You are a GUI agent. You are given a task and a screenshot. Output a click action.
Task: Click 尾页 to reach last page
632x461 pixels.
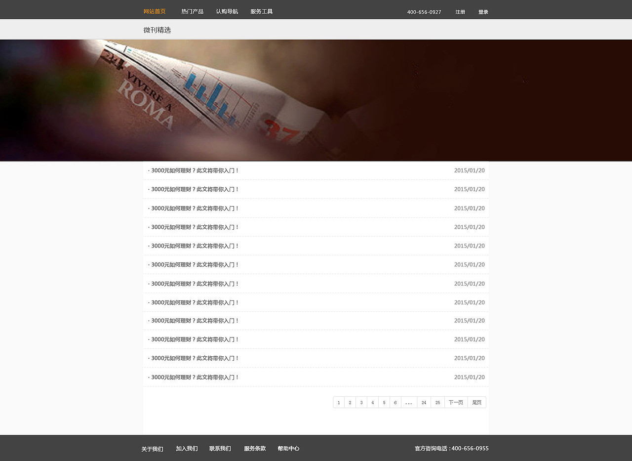(x=476, y=402)
